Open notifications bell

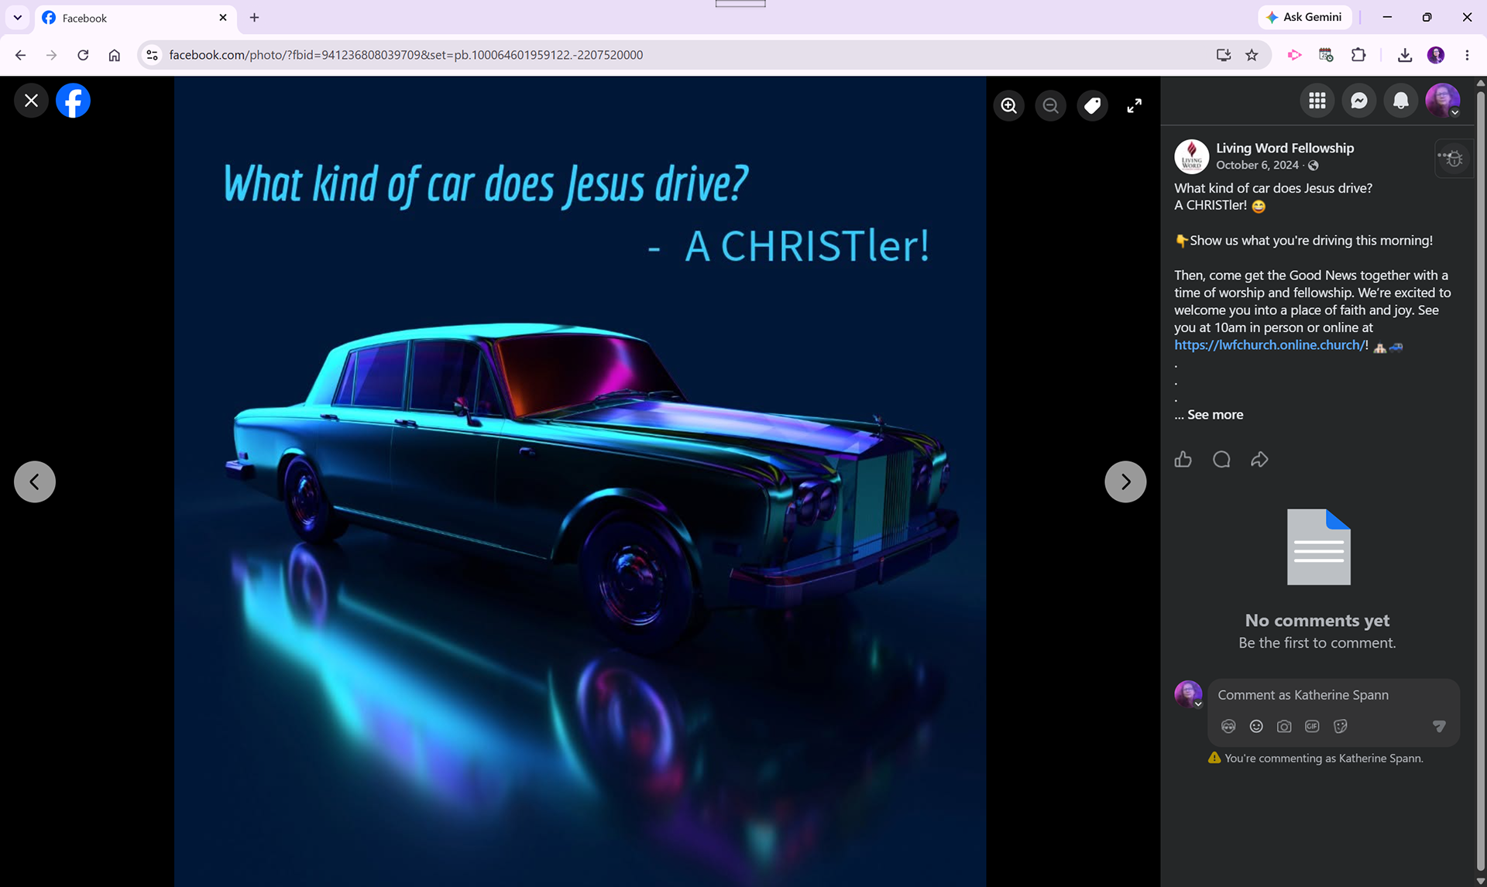pyautogui.click(x=1400, y=101)
